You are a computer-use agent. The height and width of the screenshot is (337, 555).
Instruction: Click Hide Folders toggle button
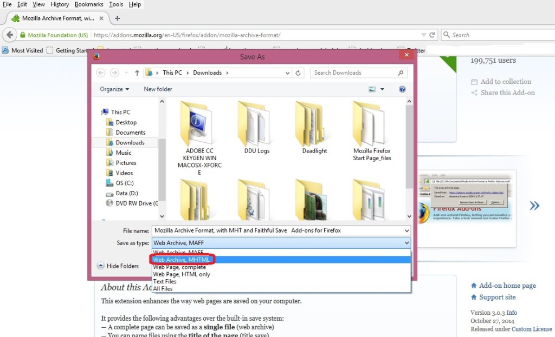tap(118, 266)
